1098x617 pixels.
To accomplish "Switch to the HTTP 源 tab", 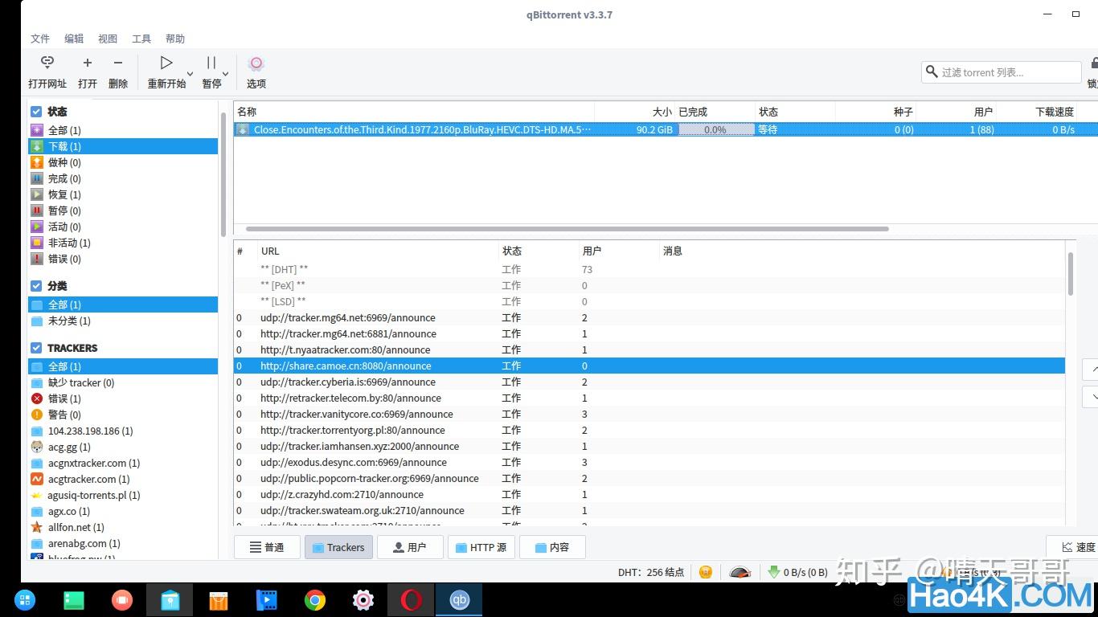I will (x=481, y=547).
